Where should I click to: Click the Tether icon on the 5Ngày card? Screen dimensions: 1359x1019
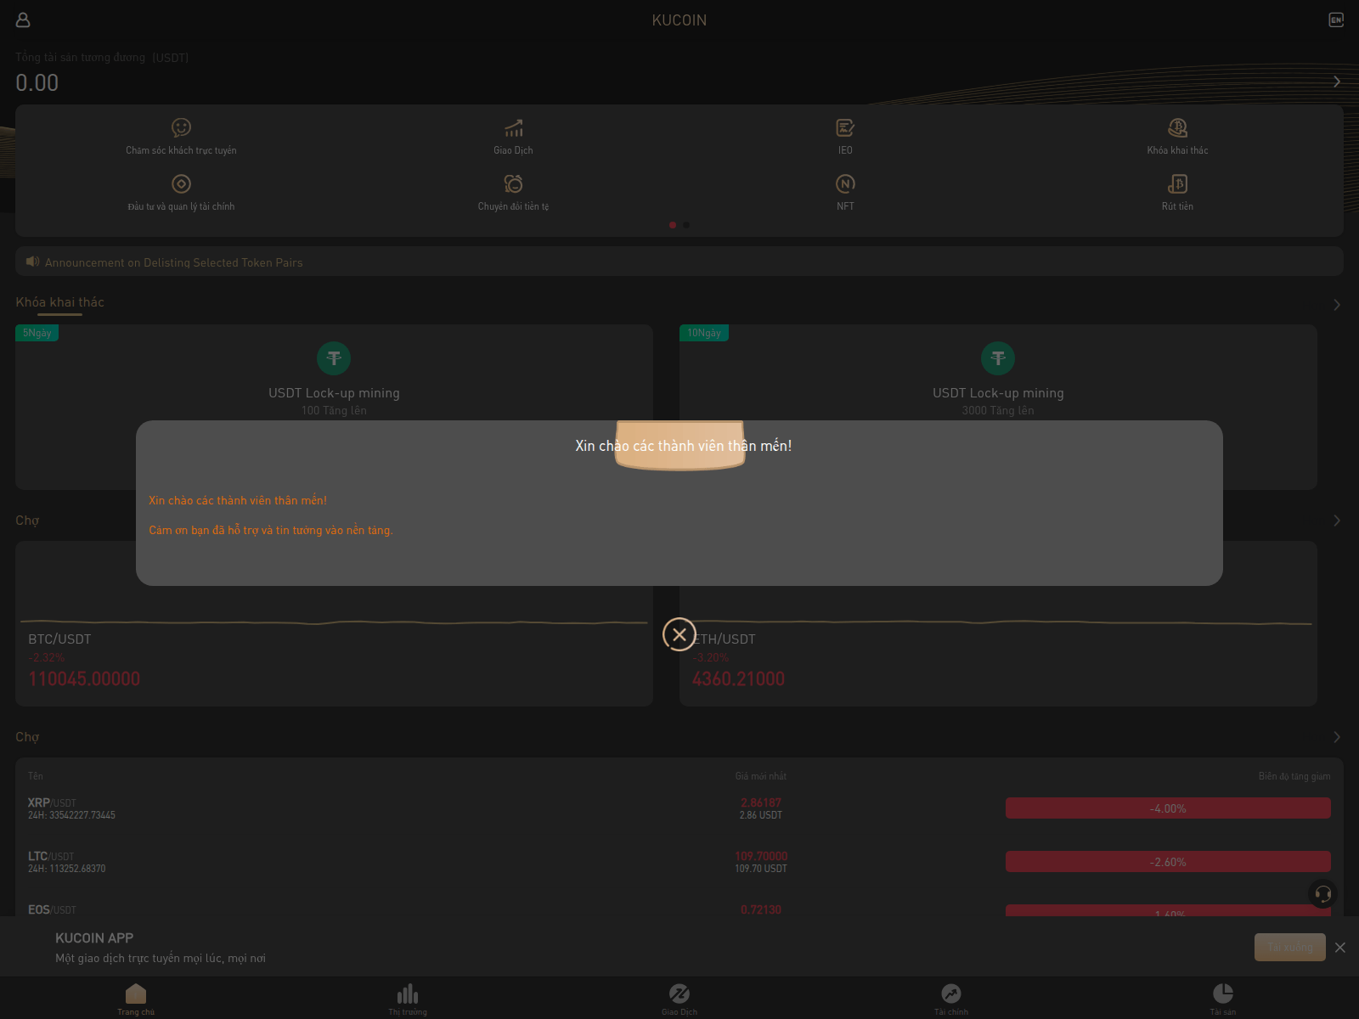coord(334,358)
